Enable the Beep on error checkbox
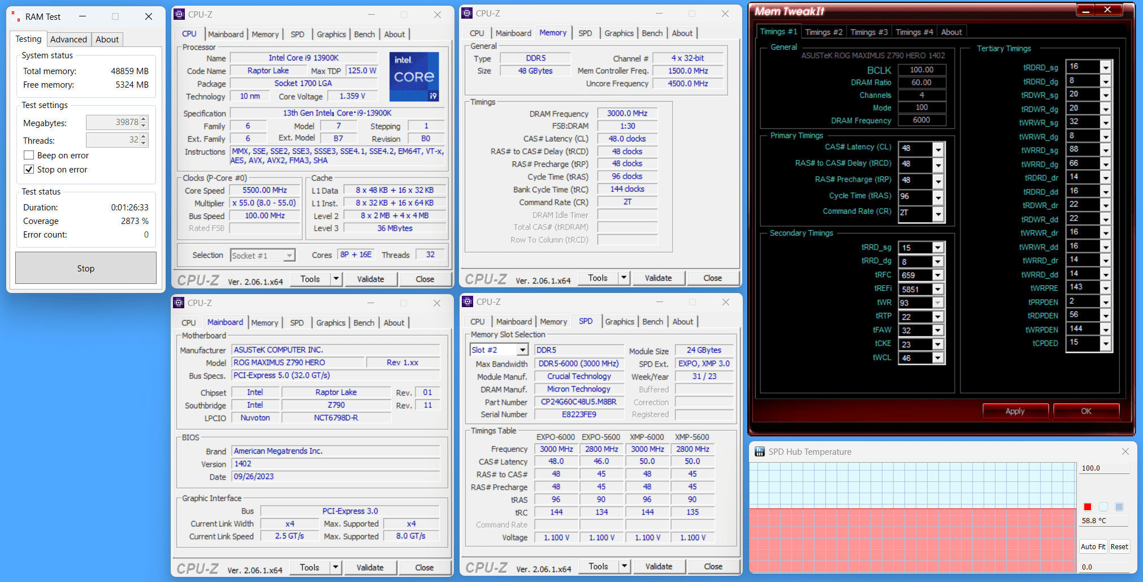Image resolution: width=1143 pixels, height=582 pixels. coord(29,155)
